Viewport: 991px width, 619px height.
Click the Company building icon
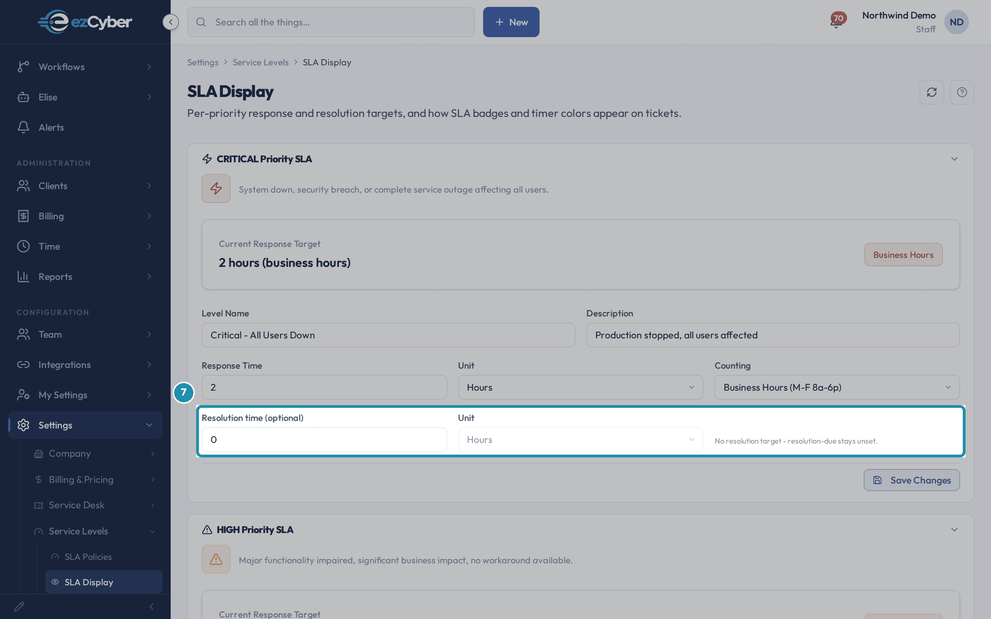click(39, 454)
